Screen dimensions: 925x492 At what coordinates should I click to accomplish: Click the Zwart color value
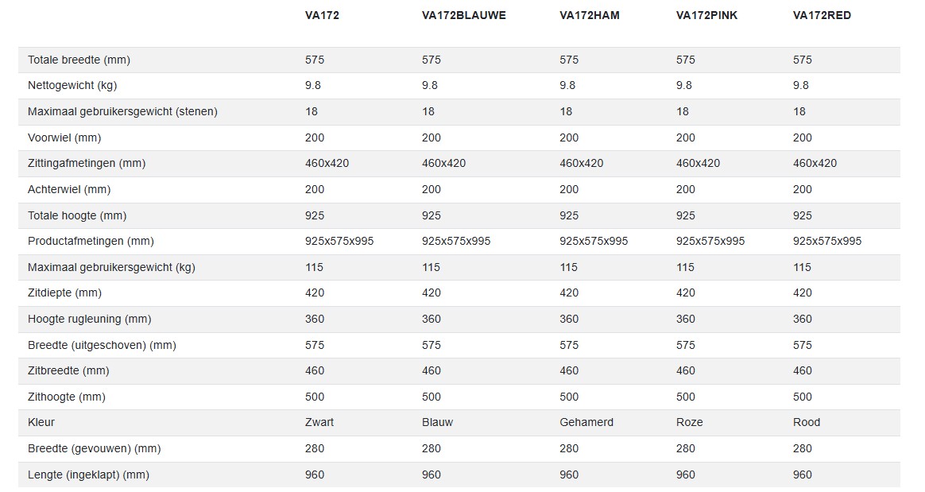click(x=319, y=422)
